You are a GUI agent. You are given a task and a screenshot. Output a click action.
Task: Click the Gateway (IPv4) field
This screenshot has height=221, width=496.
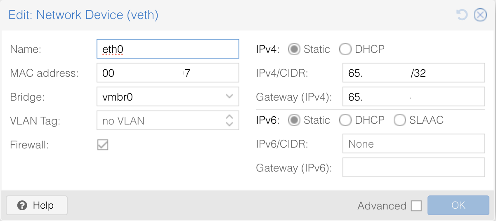click(413, 97)
